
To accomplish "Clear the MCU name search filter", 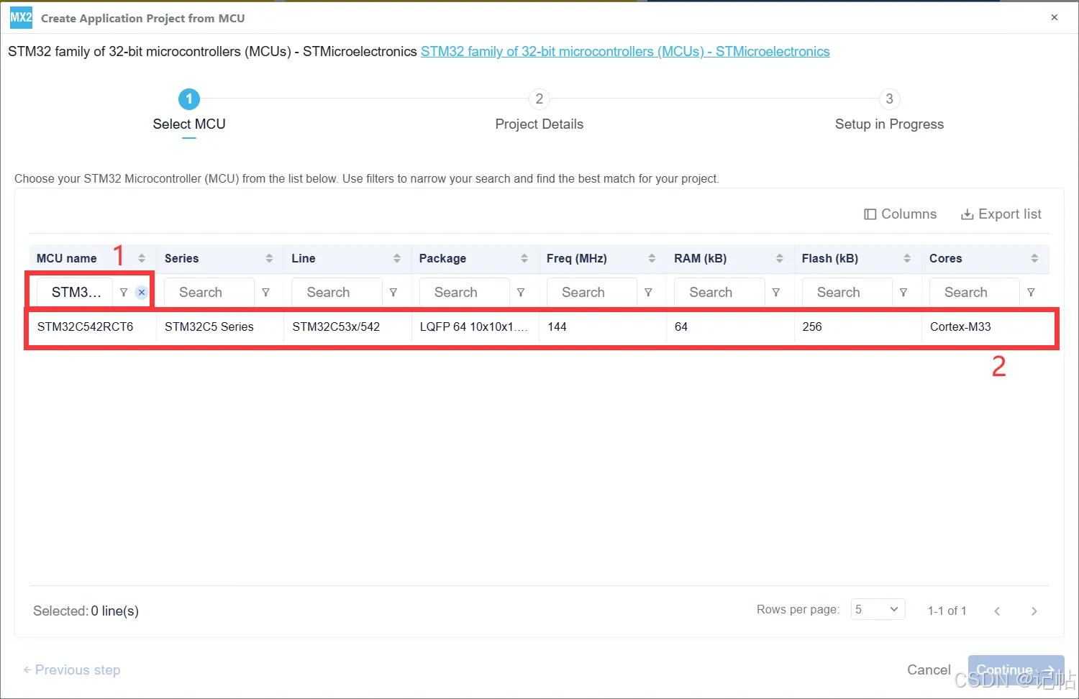I will [x=142, y=293].
